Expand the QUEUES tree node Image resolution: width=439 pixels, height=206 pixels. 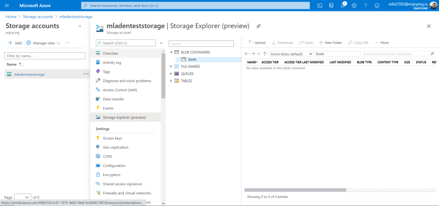tap(171, 74)
